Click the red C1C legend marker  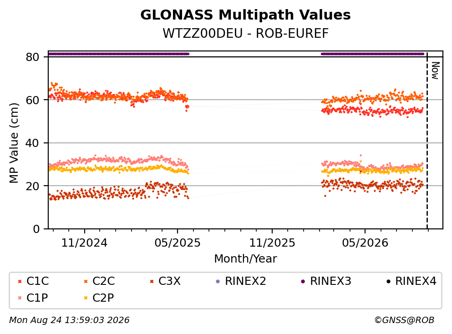pyautogui.click(x=20, y=281)
